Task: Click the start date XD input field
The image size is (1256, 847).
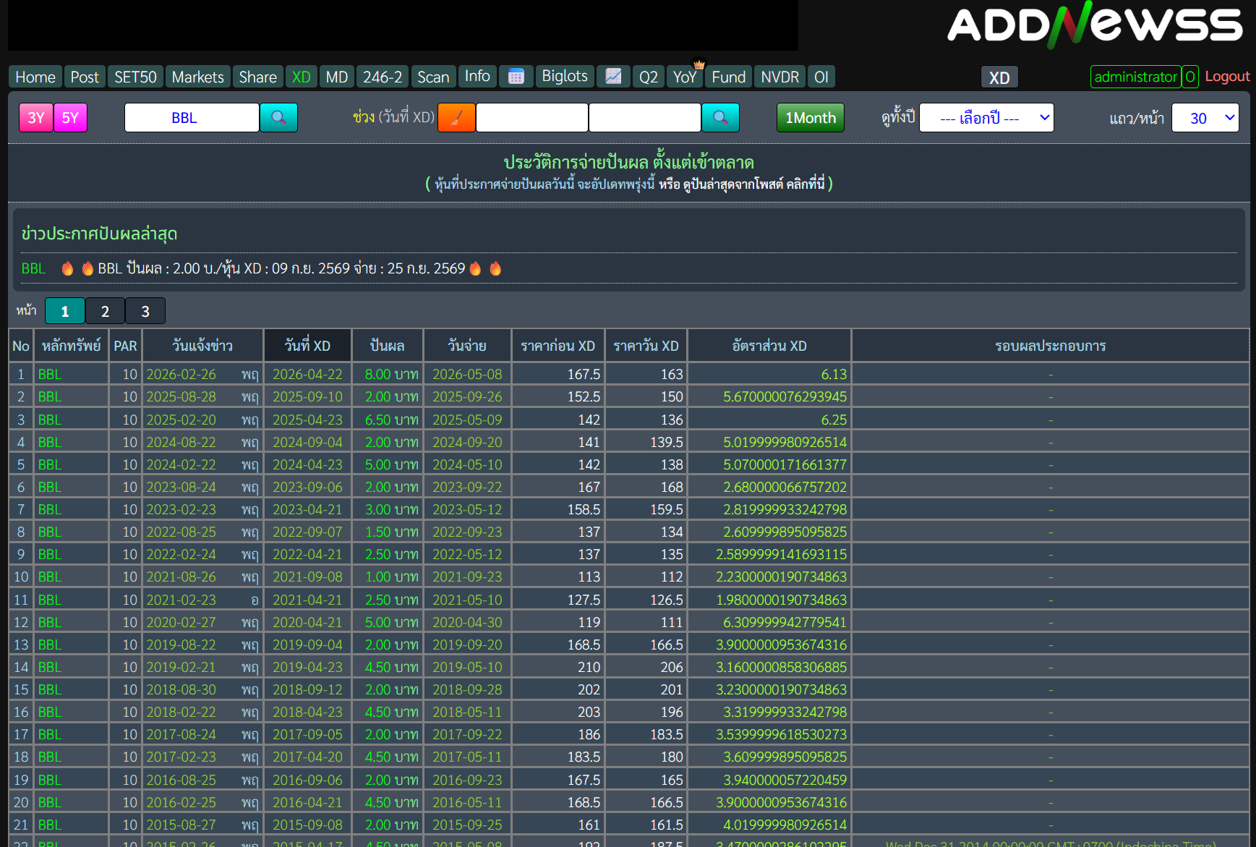Action: [x=532, y=118]
